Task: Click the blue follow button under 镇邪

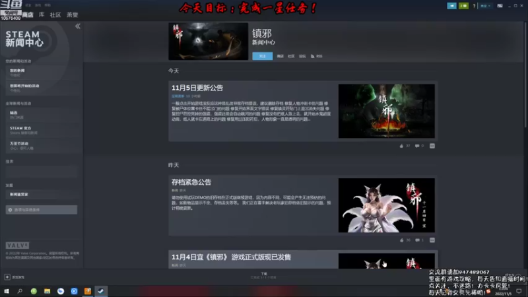Action: (262, 56)
